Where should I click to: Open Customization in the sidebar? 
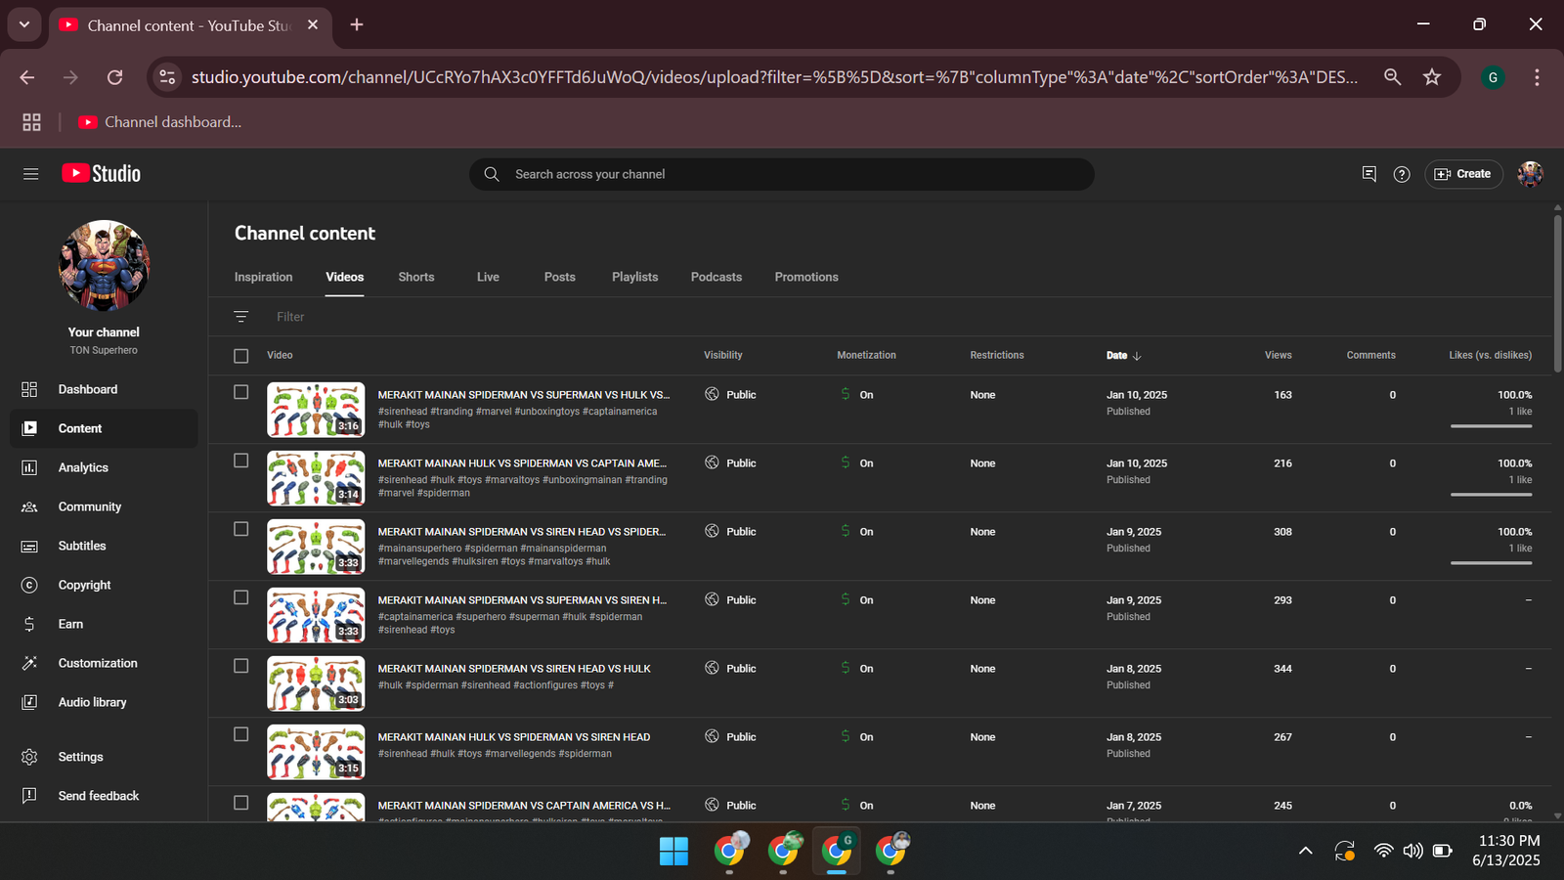[104, 663]
